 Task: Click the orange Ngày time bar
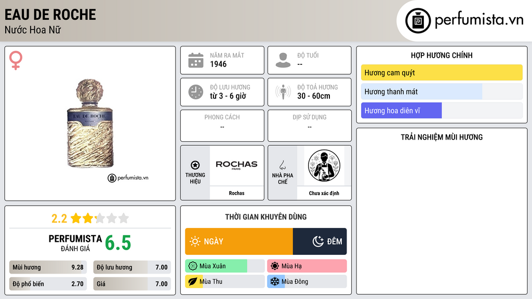[239, 241]
